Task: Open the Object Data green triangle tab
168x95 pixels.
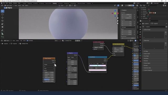Action: point(140,56)
